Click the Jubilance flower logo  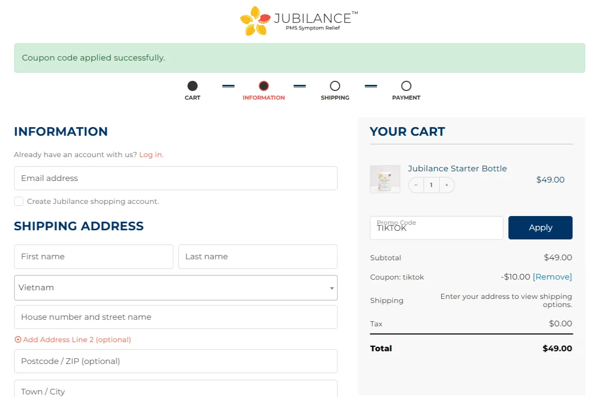(255, 21)
